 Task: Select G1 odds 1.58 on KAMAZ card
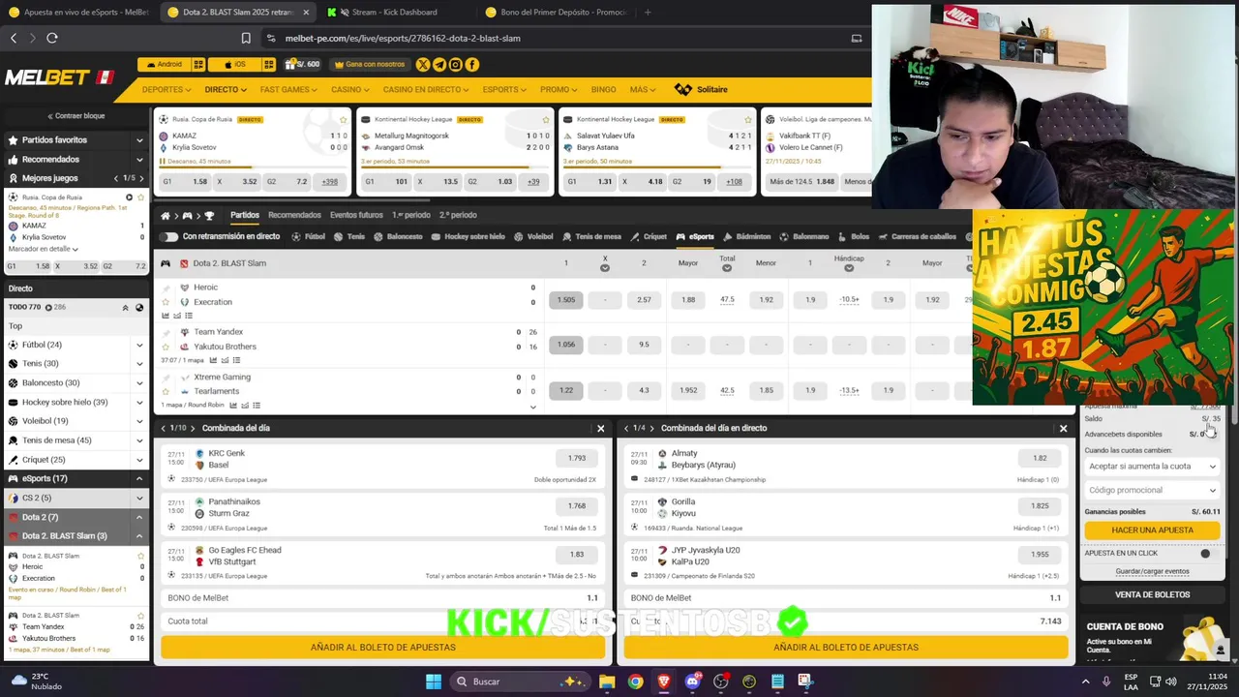tap(187, 181)
